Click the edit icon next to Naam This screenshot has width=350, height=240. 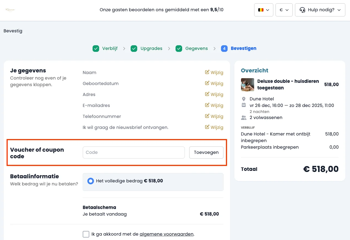click(207, 72)
